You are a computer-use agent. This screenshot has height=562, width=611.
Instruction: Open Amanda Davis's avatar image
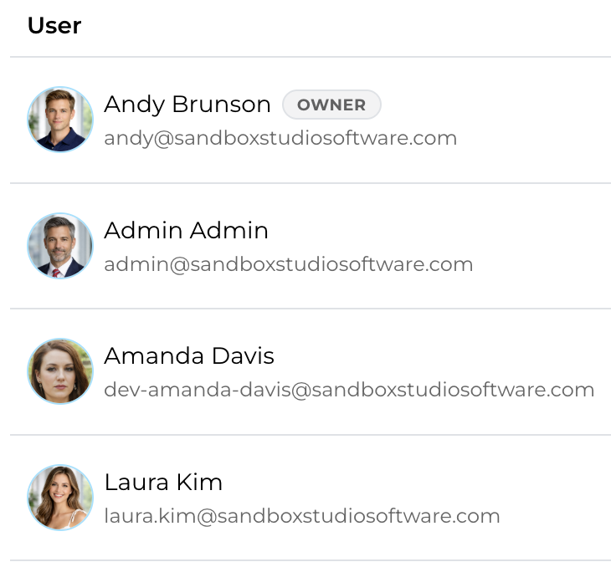(x=60, y=371)
